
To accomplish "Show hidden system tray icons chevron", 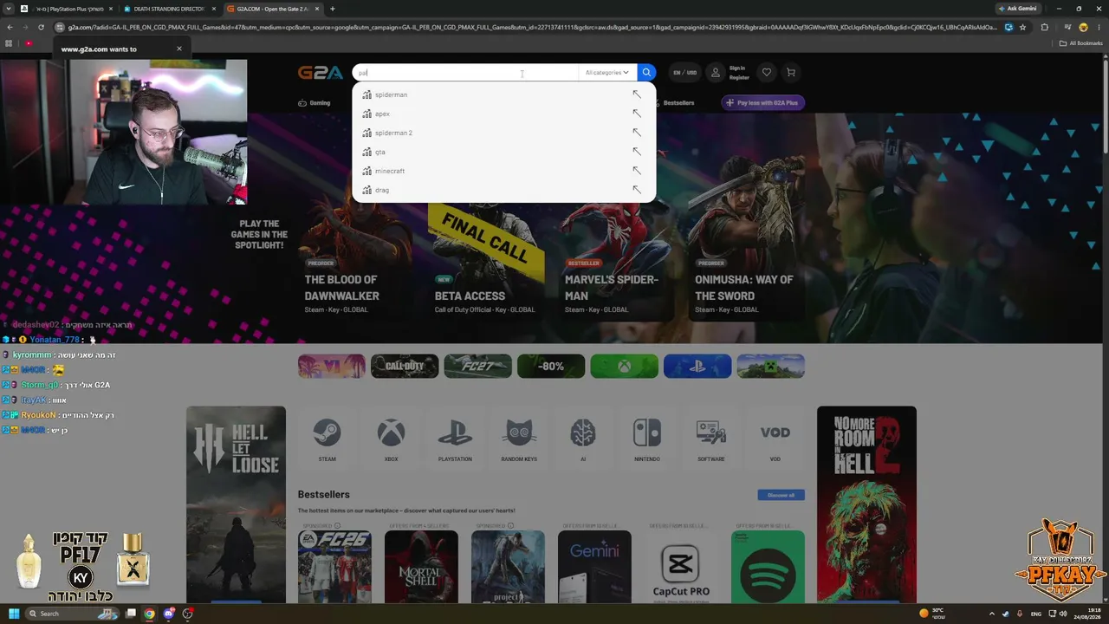I will pos(991,614).
